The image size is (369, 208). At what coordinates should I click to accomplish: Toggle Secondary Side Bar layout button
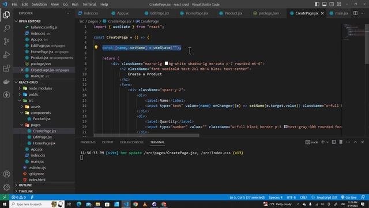[332, 4]
